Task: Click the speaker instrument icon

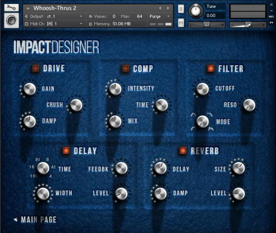Action: [11, 20]
